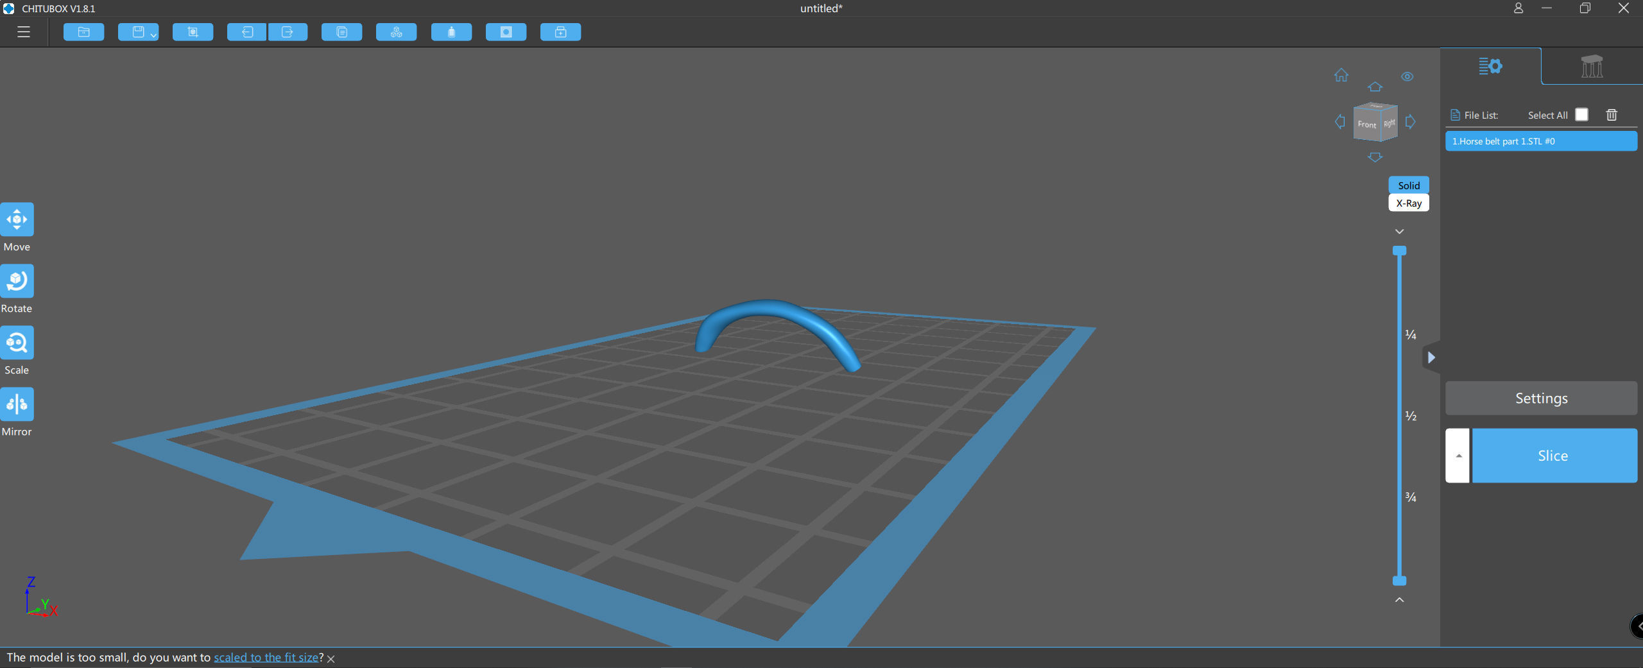Open the supports tab
This screenshot has height=668, width=1643.
click(x=1592, y=66)
